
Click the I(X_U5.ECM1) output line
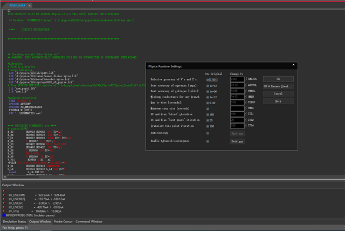[37, 195]
